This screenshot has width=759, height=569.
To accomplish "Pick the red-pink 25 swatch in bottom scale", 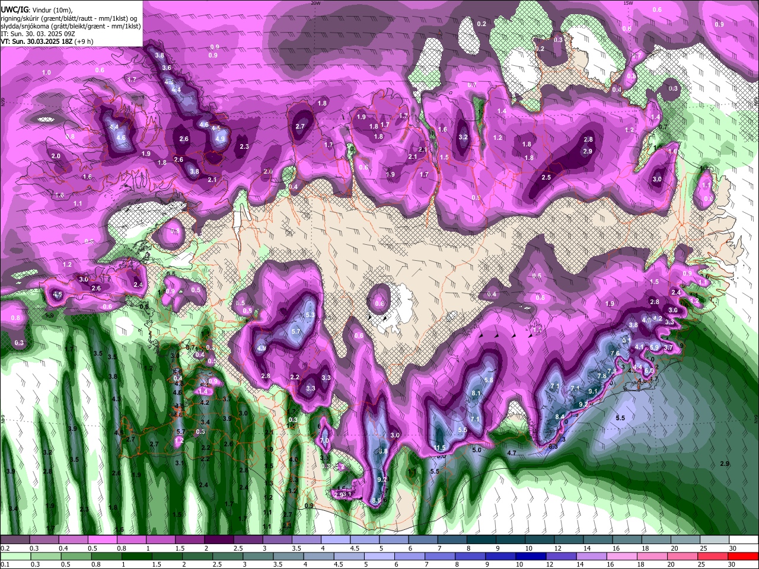I will pos(713,556).
